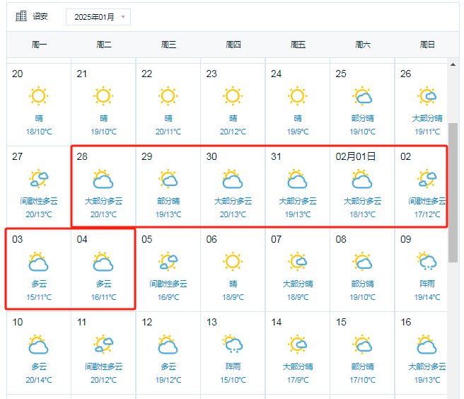The height and width of the screenshot is (399, 464).
Task: Click the 周一 column header
Action: [x=39, y=45]
